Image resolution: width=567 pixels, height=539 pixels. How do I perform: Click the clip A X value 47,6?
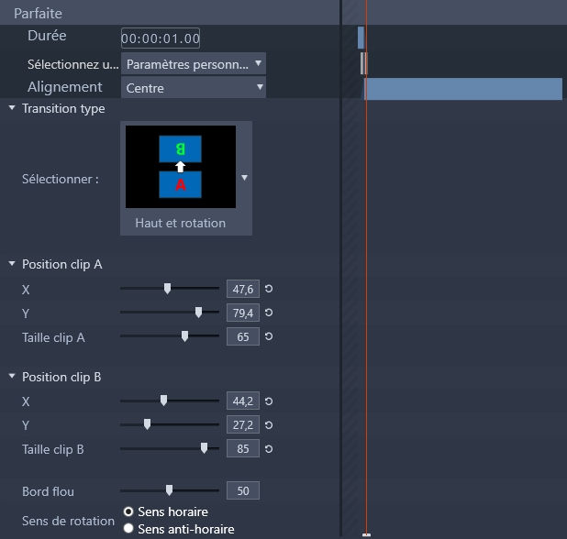click(243, 289)
